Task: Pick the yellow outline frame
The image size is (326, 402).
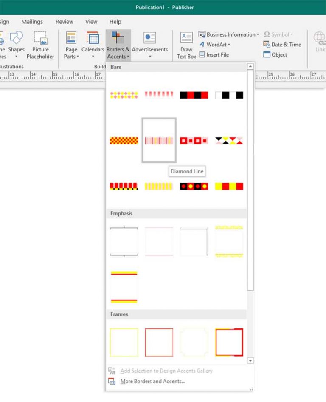Action: (x=124, y=342)
